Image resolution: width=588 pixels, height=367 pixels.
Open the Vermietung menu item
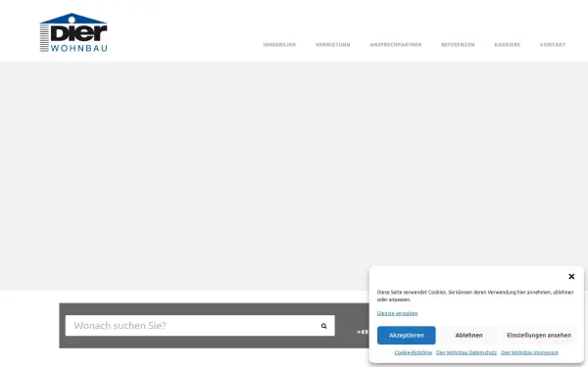tap(332, 45)
